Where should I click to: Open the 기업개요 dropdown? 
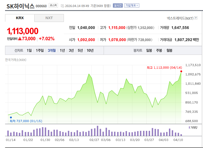[132, 5]
